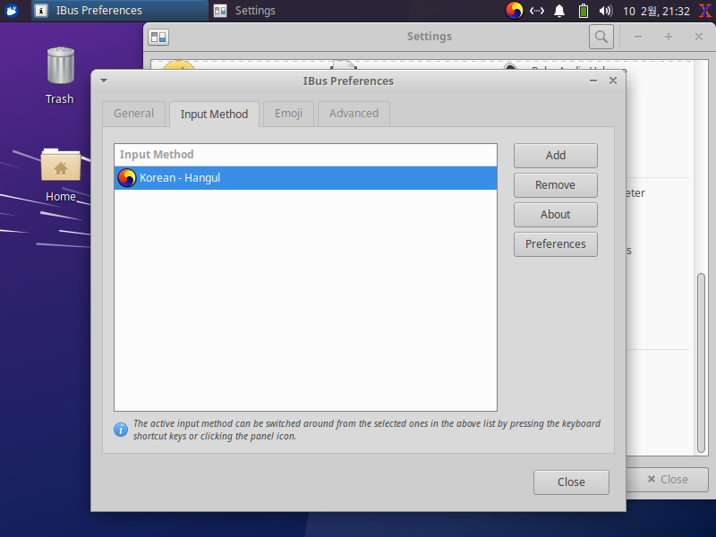Select the Korean - Hangul list row
Image resolution: width=716 pixels, height=537 pixels.
tap(305, 177)
